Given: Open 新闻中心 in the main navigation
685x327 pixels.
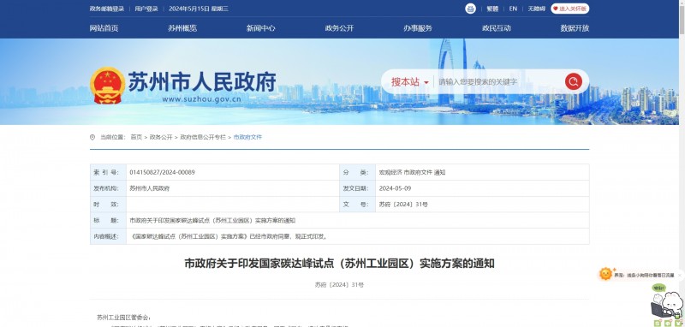Looking at the screenshot, I should tap(261, 28).
